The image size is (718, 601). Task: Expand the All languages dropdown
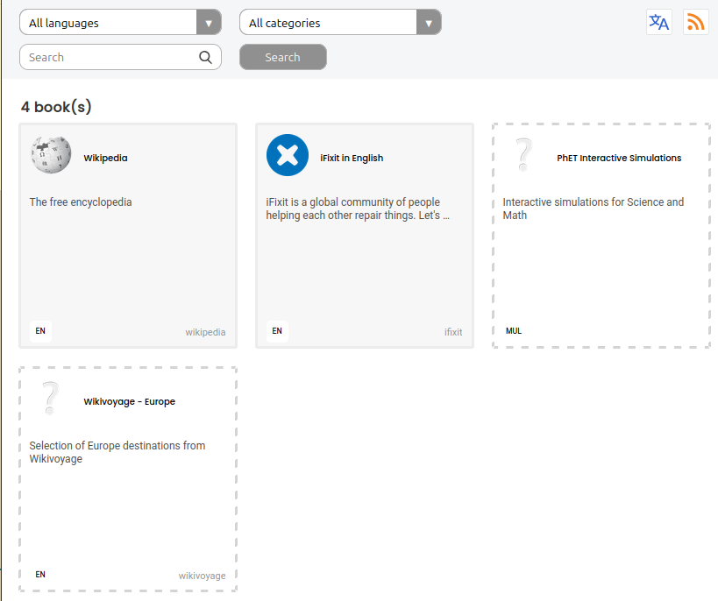[120, 22]
